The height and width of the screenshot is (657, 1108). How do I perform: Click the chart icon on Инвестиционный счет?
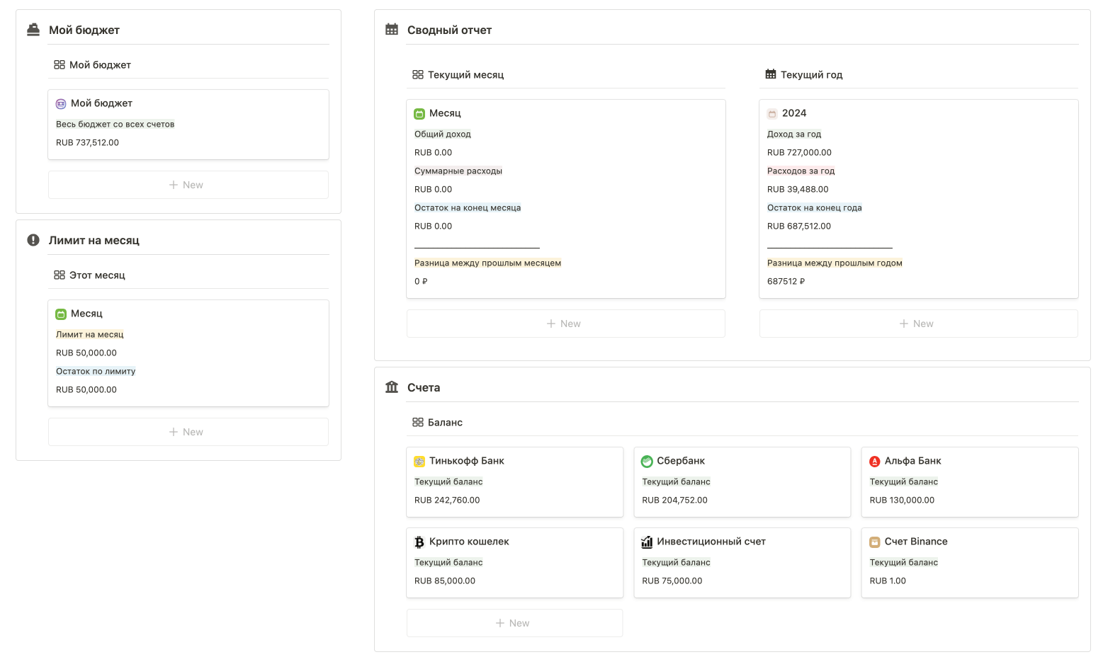647,542
